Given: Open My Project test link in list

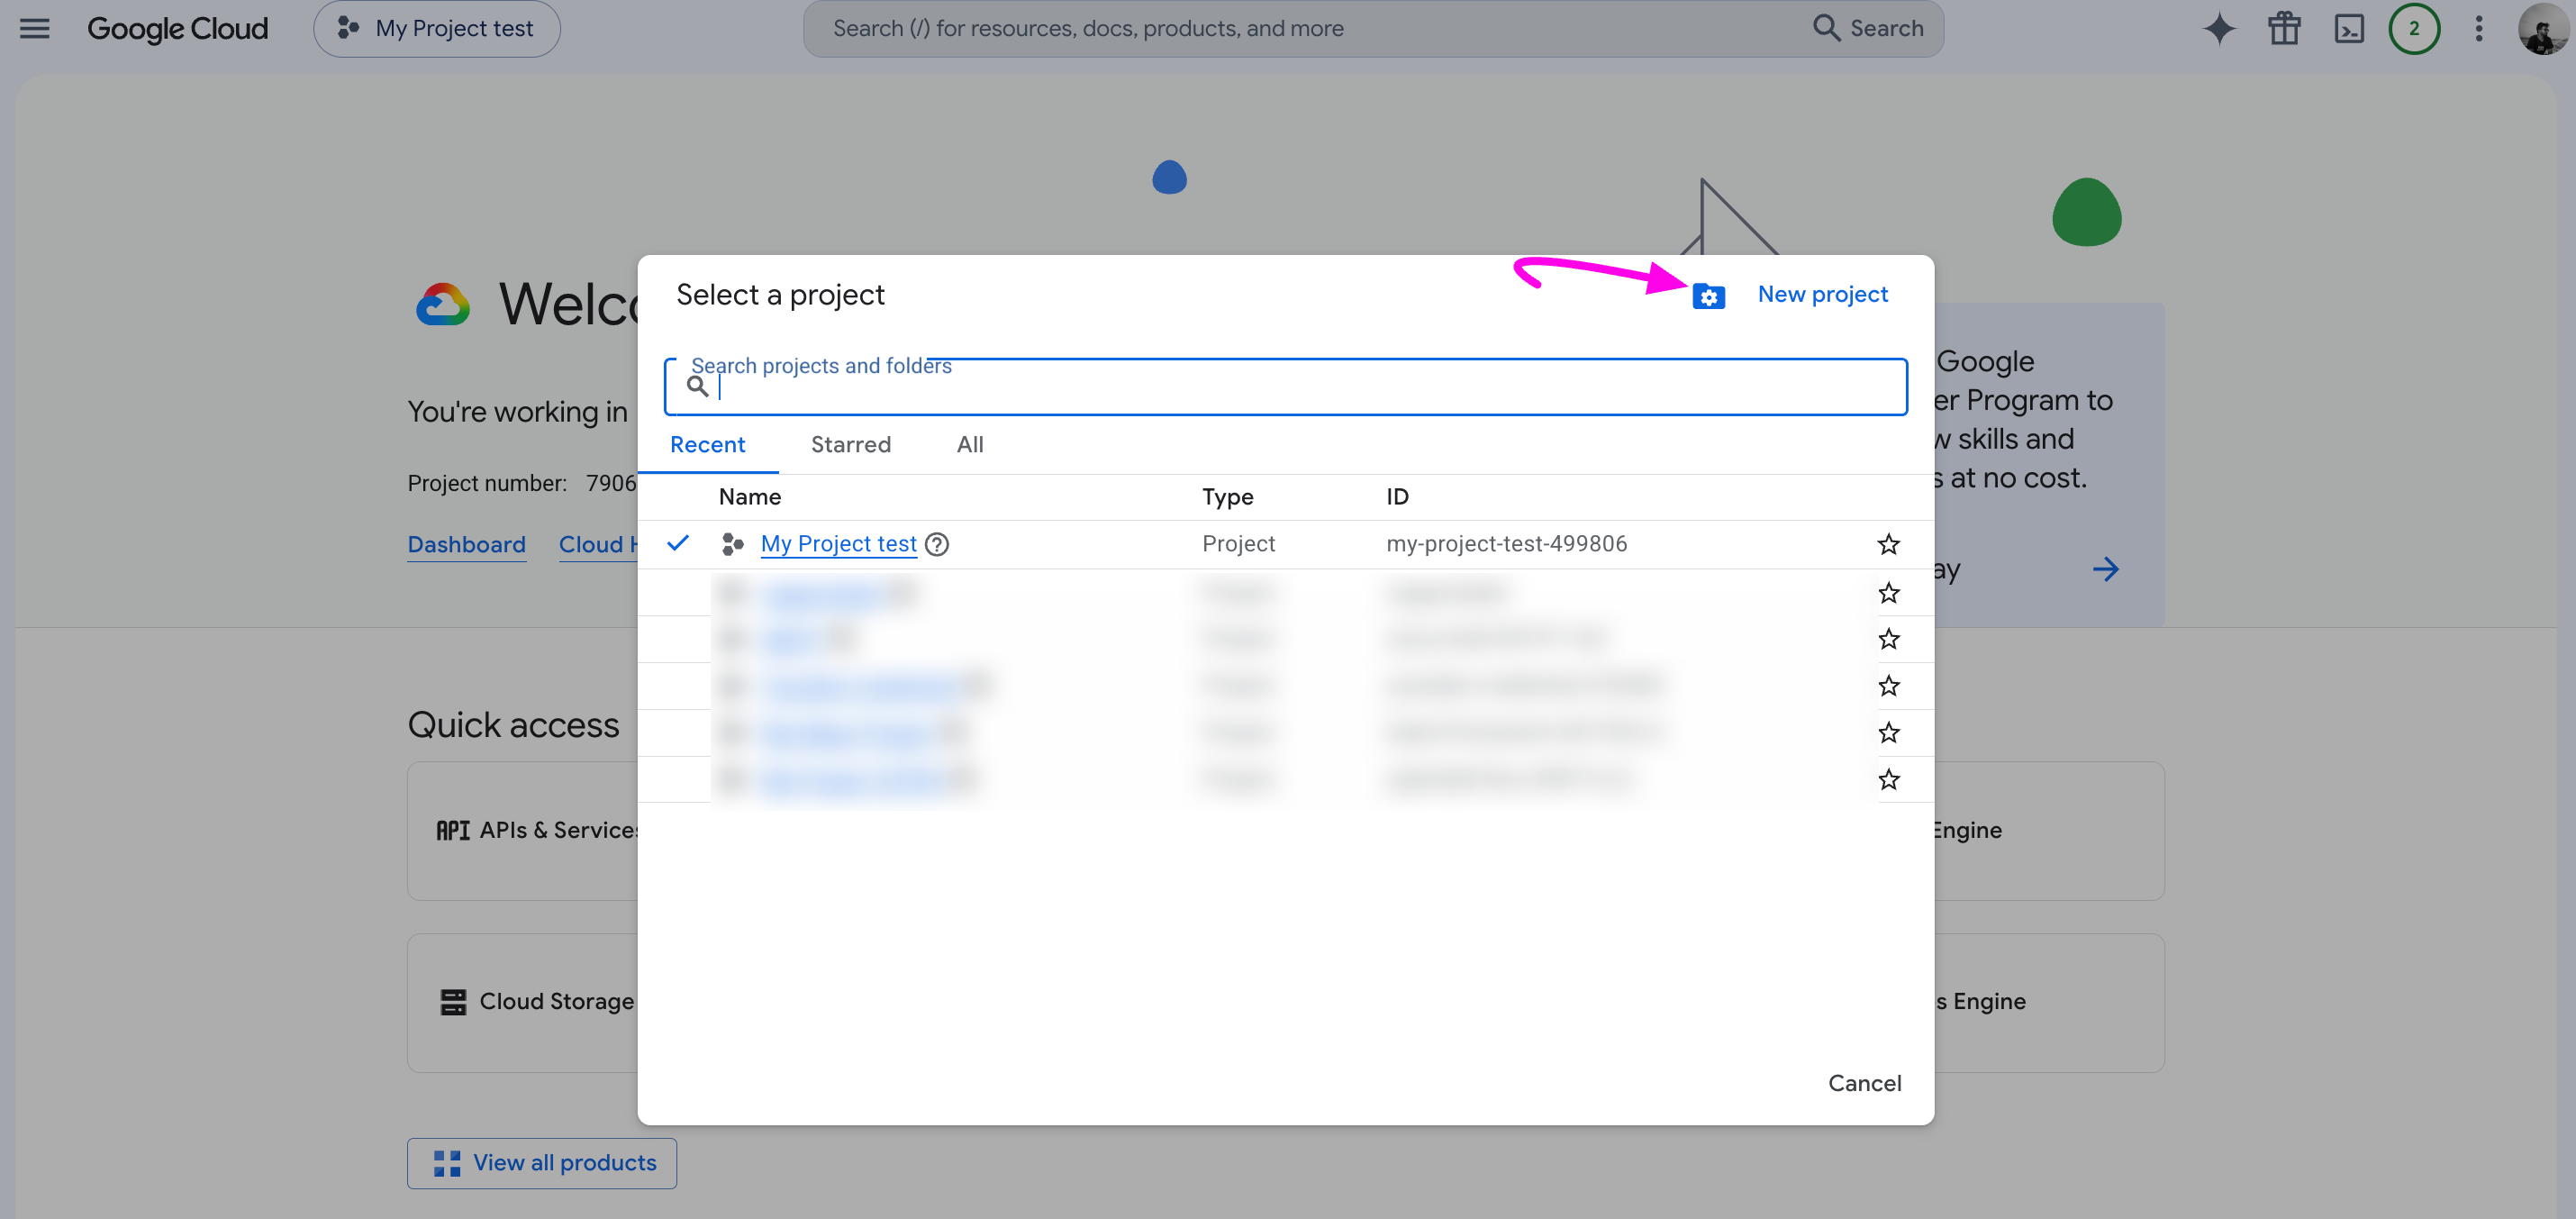Looking at the screenshot, I should coord(838,543).
